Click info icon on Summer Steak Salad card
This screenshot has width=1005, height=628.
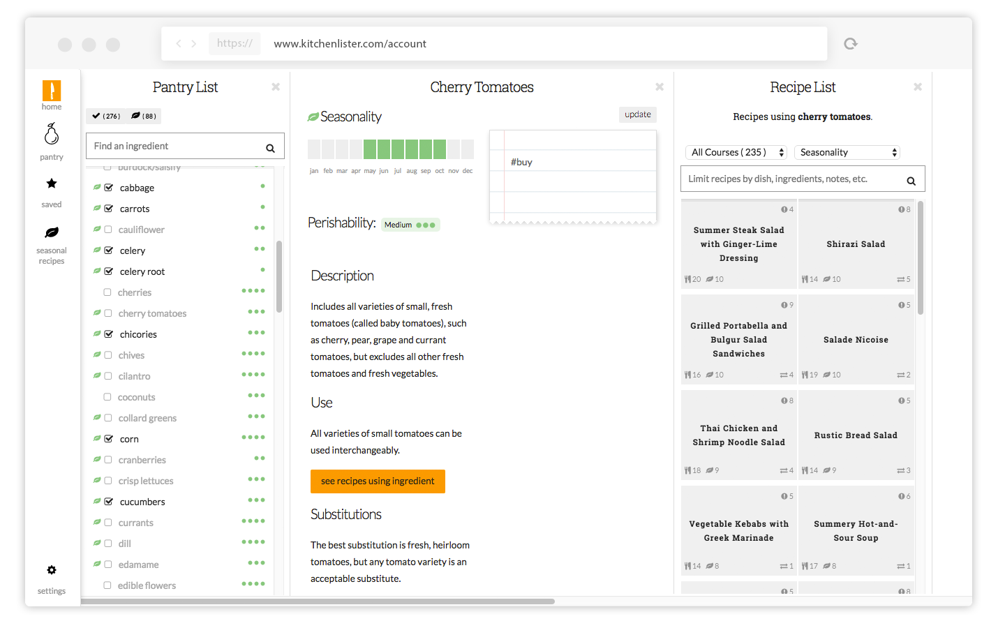pyautogui.click(x=784, y=209)
